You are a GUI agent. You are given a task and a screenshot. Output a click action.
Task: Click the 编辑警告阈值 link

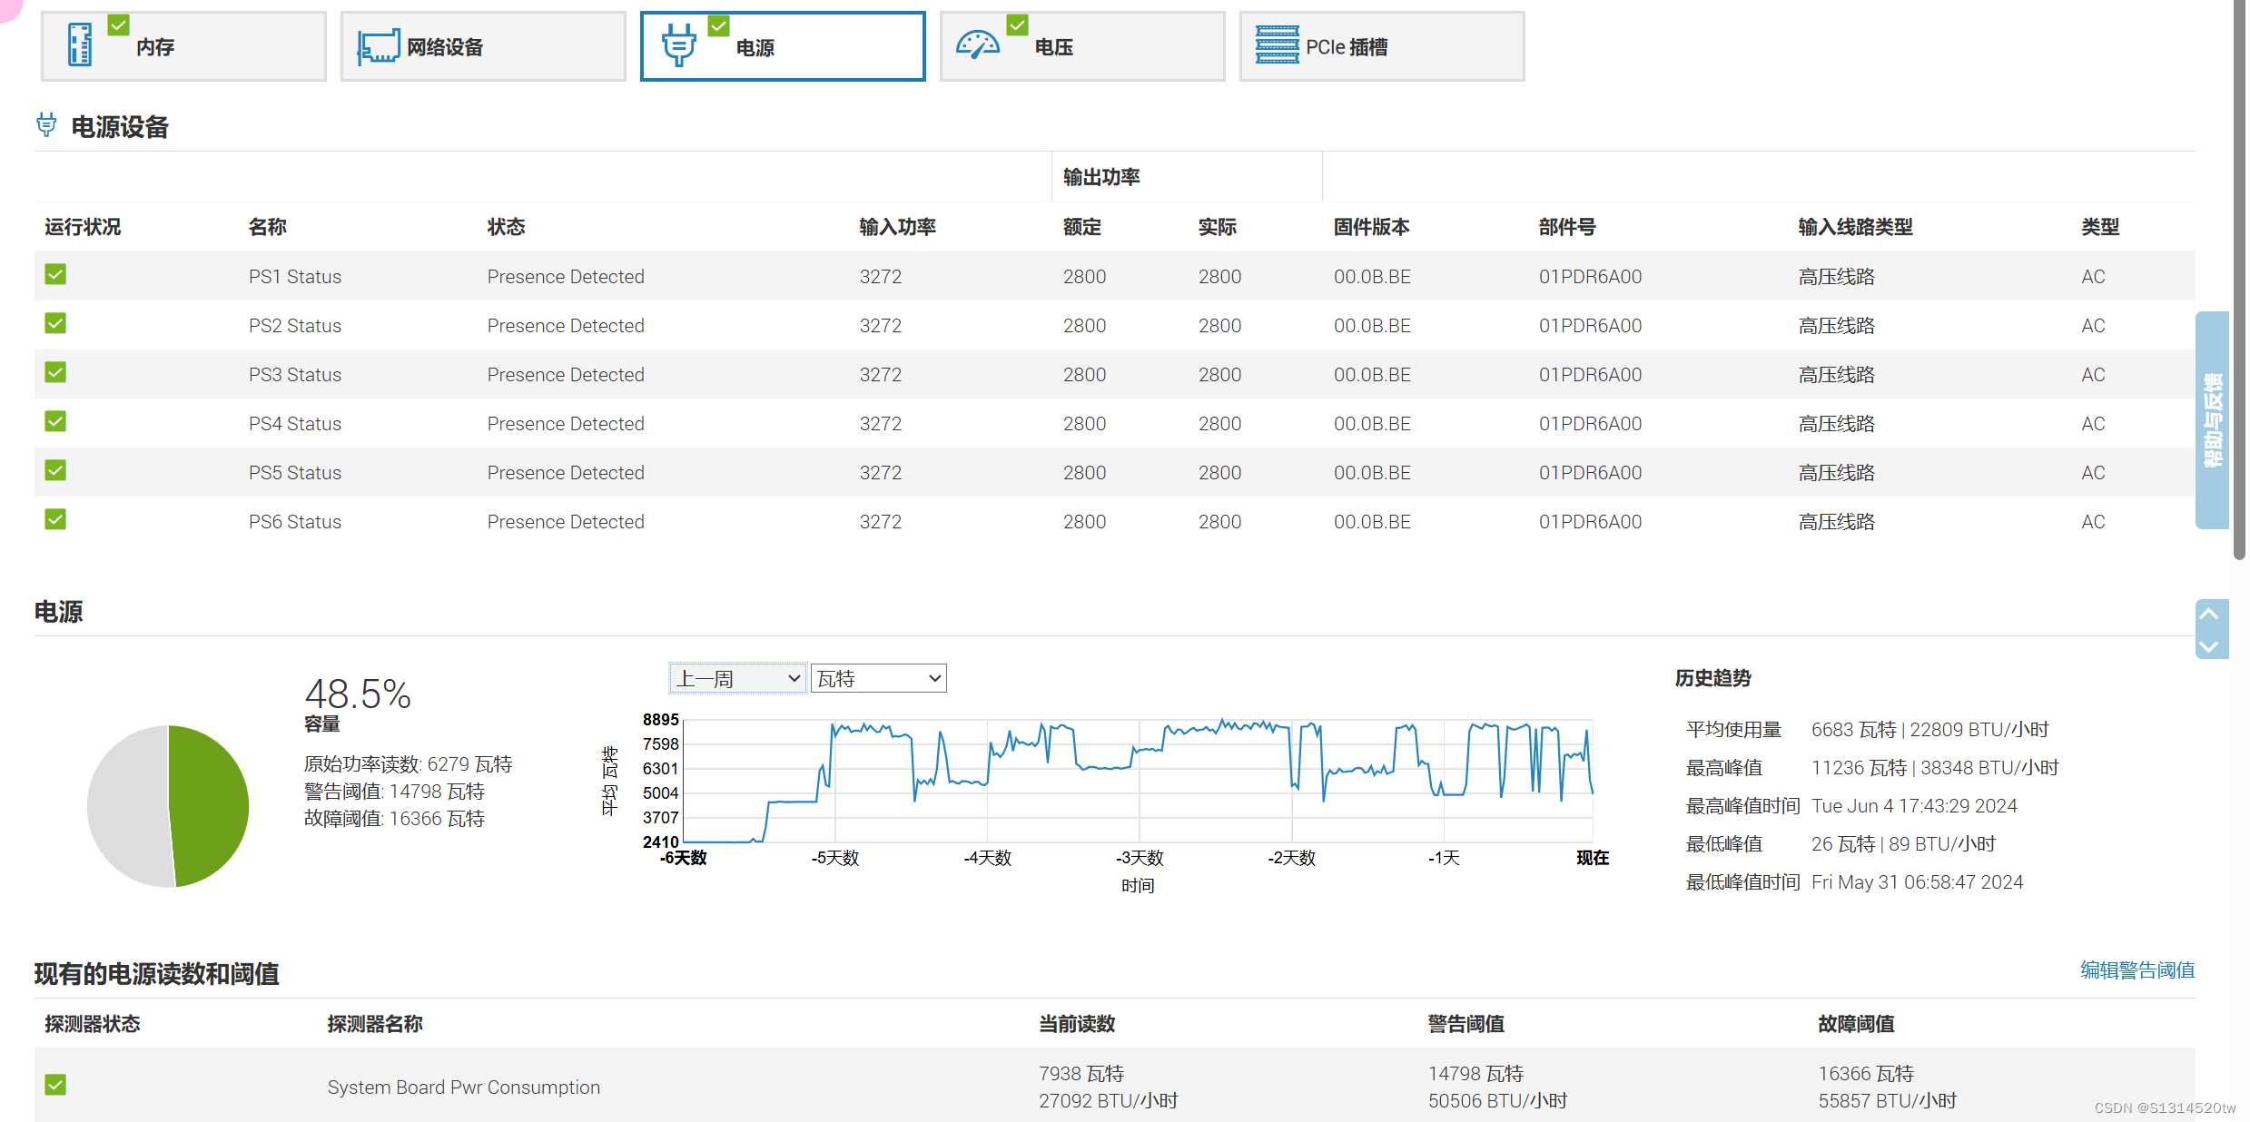tap(2137, 969)
